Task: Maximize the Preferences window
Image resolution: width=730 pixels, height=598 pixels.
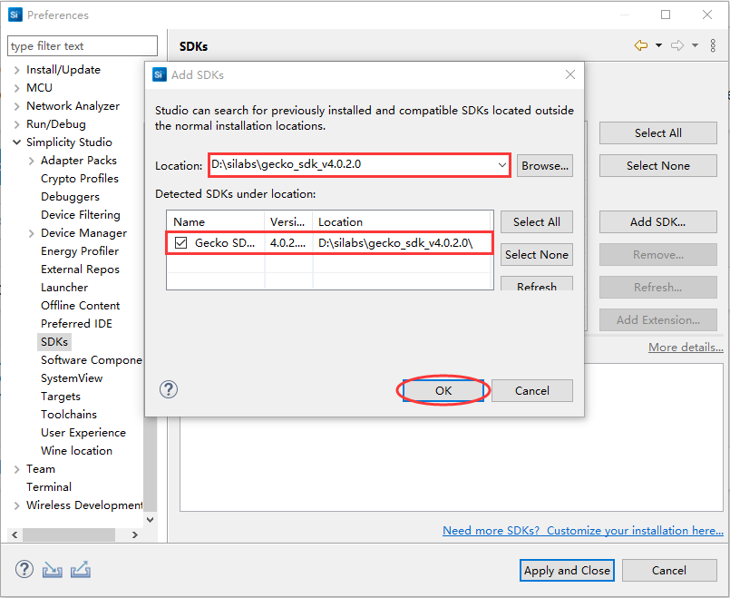Action: point(666,15)
